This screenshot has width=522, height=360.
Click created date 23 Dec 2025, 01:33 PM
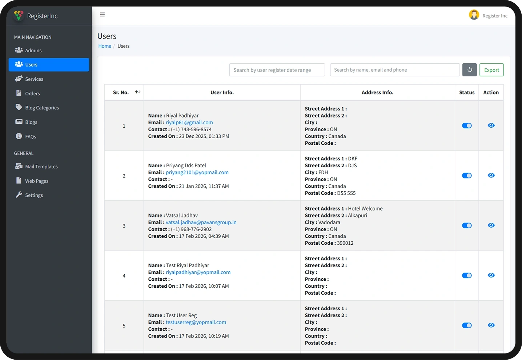tap(204, 136)
